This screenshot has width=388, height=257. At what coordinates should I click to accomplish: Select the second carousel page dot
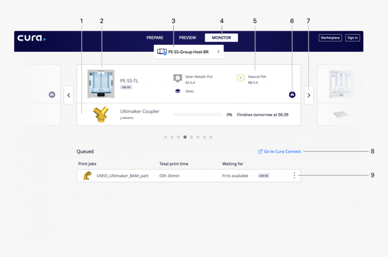[x=172, y=137]
